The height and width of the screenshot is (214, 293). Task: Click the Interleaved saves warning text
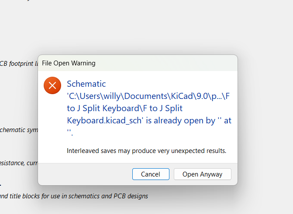tap(146, 151)
